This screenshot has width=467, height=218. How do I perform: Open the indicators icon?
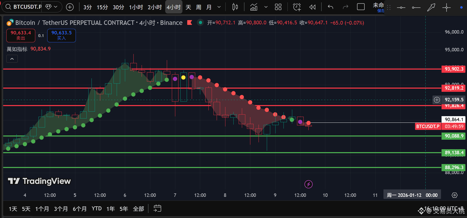(254, 7)
